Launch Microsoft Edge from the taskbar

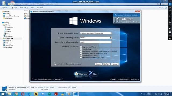[29, 94]
